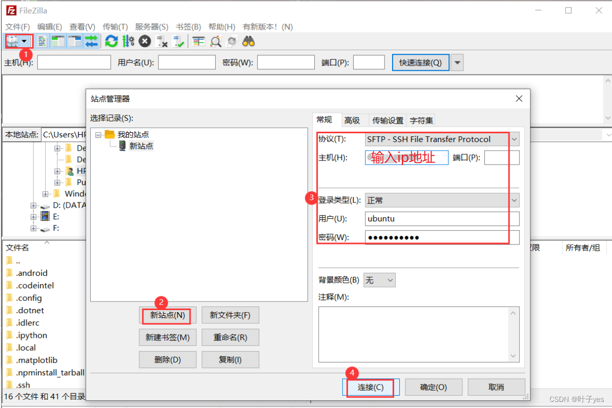Click the 连接(C) connect button
Viewport: 612px width, 408px height.
371,387
